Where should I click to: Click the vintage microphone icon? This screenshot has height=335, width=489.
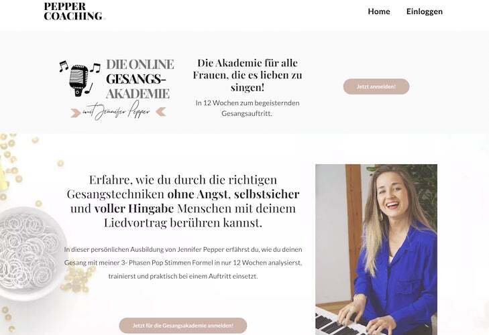(x=78, y=80)
